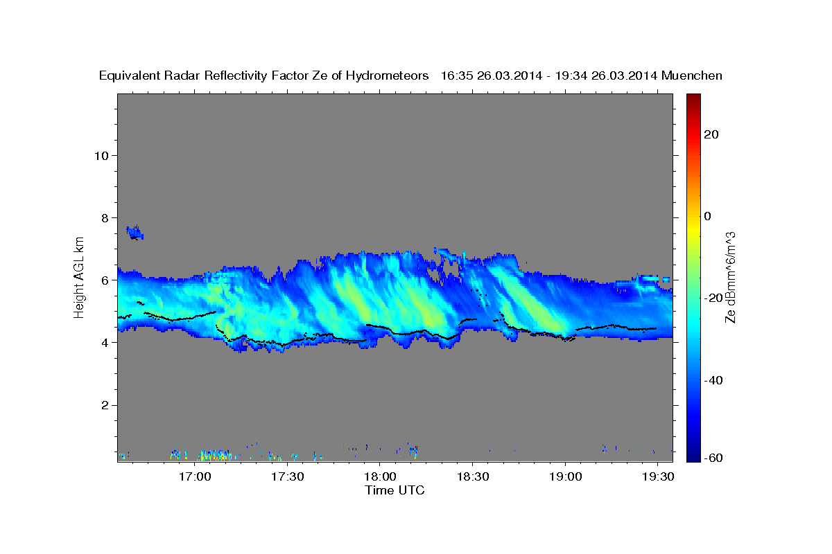Click the colorbar label '-40'
The width and height of the screenshot is (832, 554).
click(x=713, y=380)
